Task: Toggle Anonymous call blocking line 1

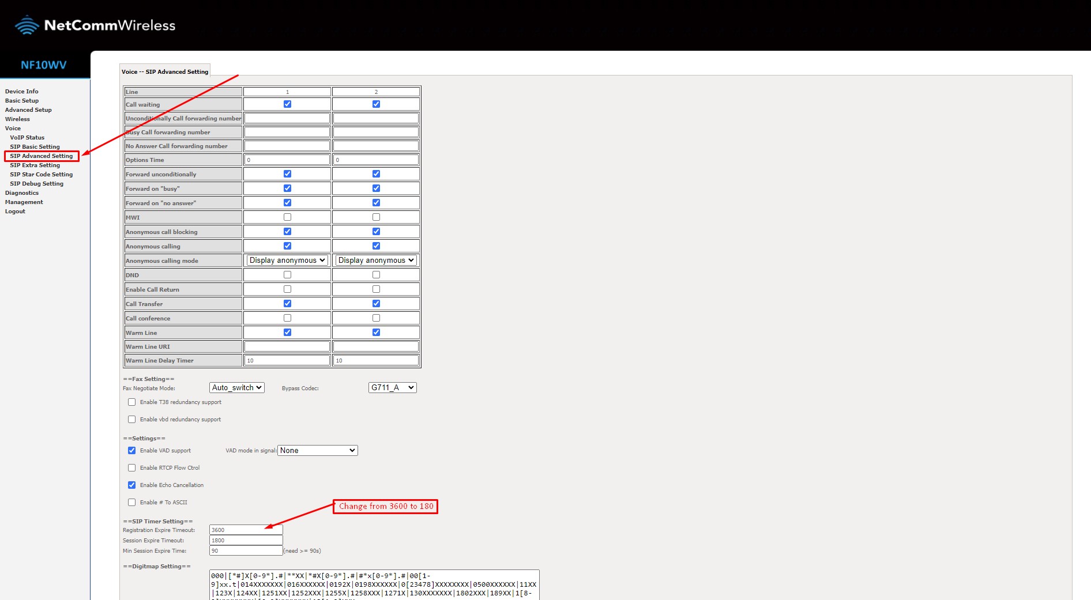Action: pyautogui.click(x=287, y=231)
